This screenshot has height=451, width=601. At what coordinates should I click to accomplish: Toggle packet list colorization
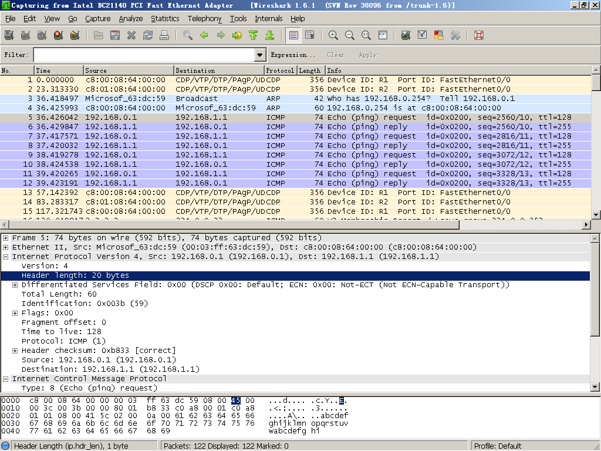click(293, 35)
